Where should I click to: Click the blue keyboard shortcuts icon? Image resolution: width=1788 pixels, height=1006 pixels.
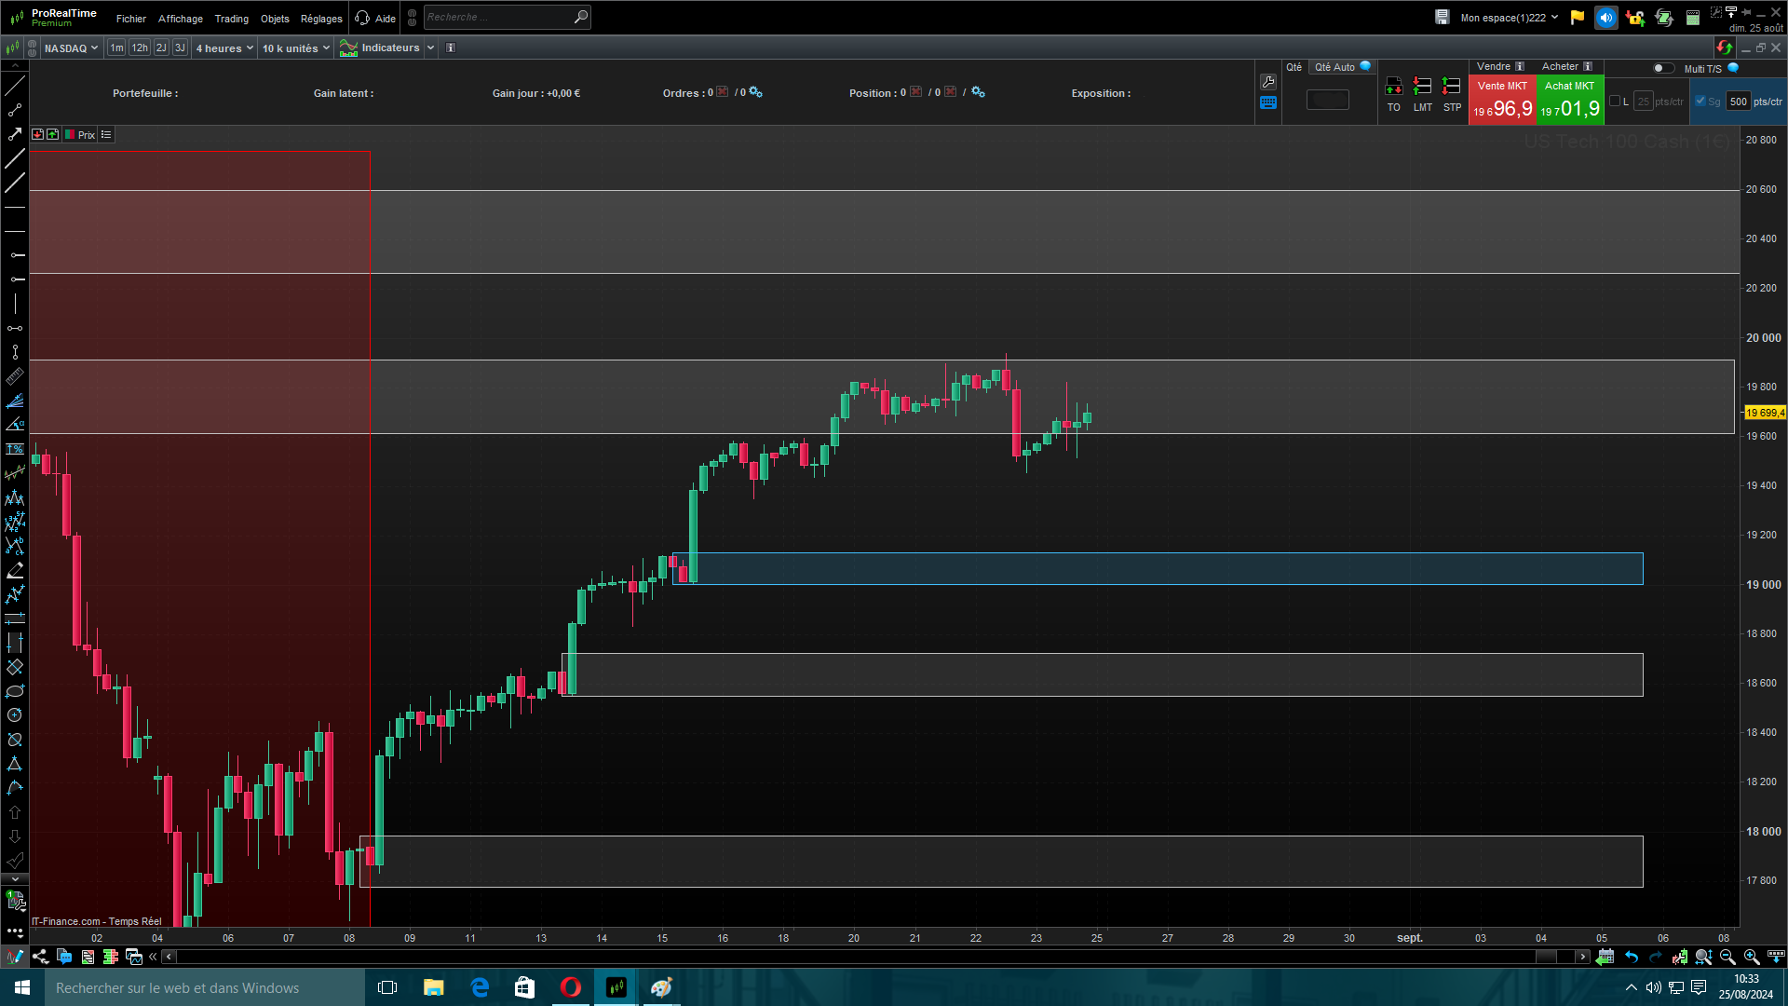click(x=1267, y=103)
